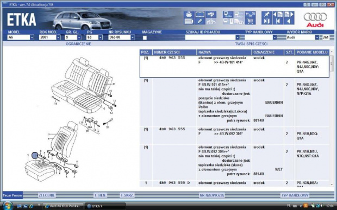Go to next page illustration icon
337x210 pixels.
click(289, 14)
